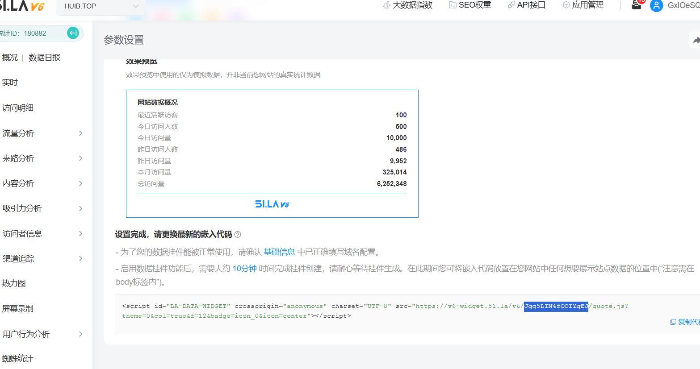Click the 51.LA V6 logo in preview widget

272,204
